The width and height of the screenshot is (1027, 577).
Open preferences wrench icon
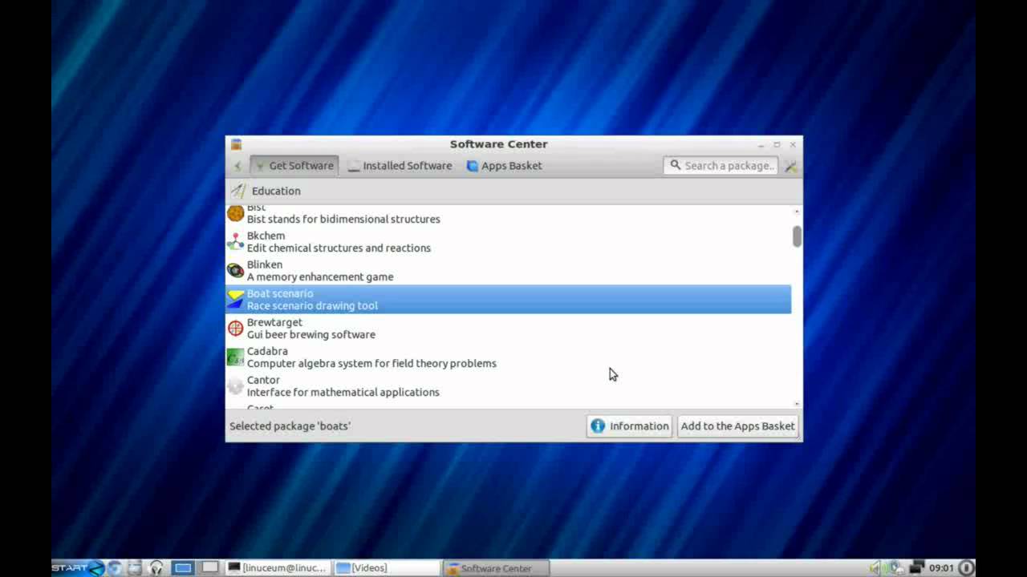click(x=790, y=166)
